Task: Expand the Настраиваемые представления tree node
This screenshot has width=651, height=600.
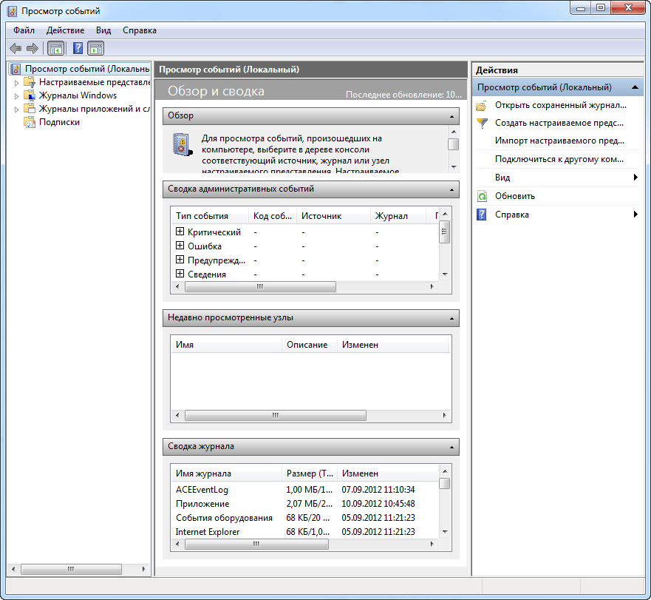Action: pyautogui.click(x=17, y=83)
